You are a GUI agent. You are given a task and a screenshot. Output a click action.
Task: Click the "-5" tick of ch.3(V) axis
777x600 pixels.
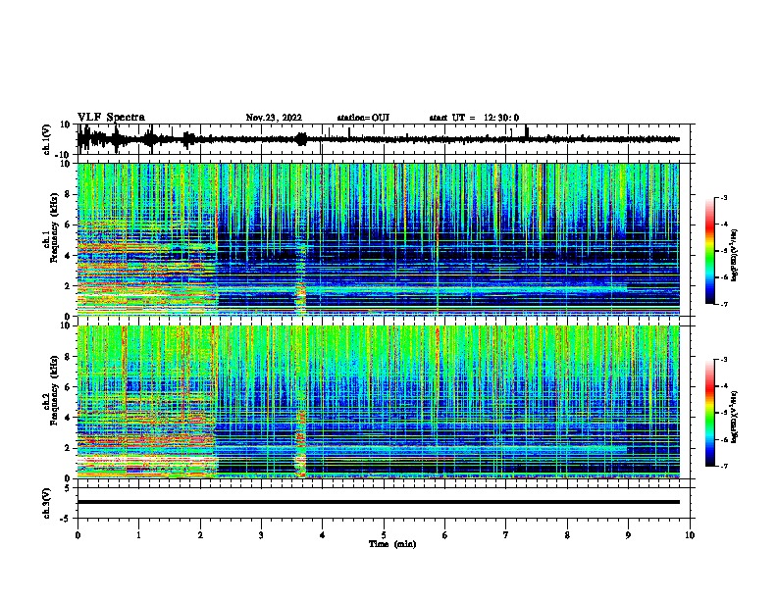[66, 519]
